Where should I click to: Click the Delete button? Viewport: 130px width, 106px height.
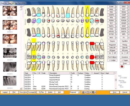[50, 92]
